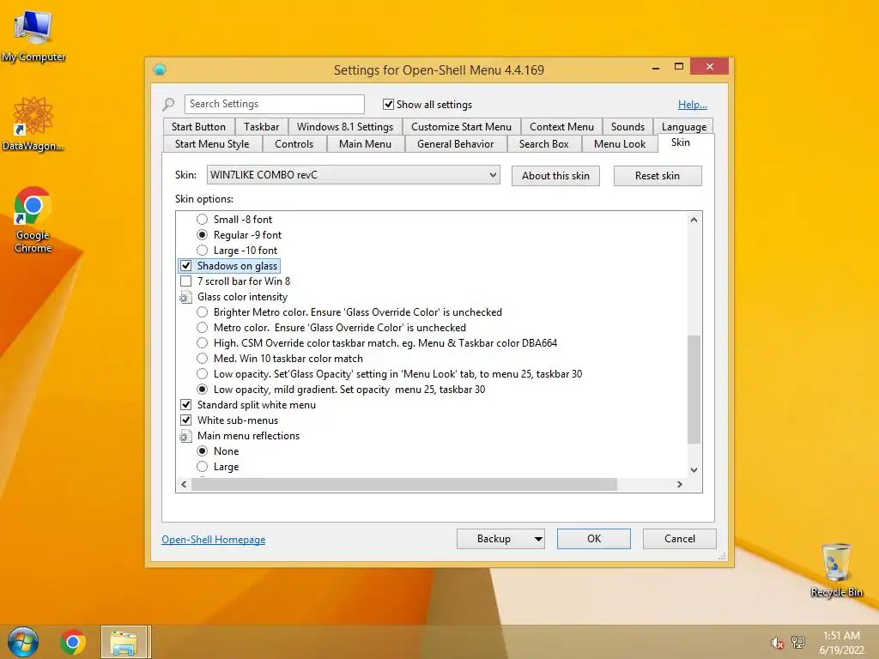Open Chrome from the taskbar
Image resolution: width=879 pixels, height=659 pixels.
pos(73,642)
